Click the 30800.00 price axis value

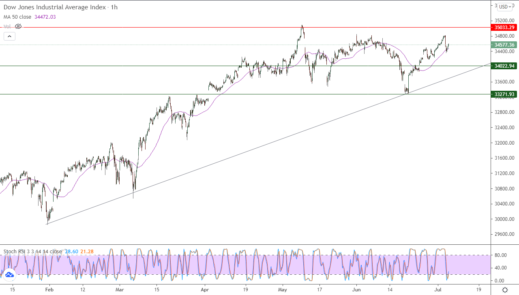point(504,189)
